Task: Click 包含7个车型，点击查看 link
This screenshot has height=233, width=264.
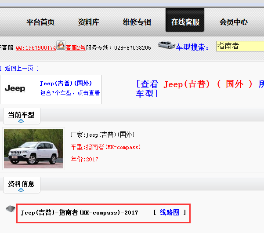Action: (70, 93)
